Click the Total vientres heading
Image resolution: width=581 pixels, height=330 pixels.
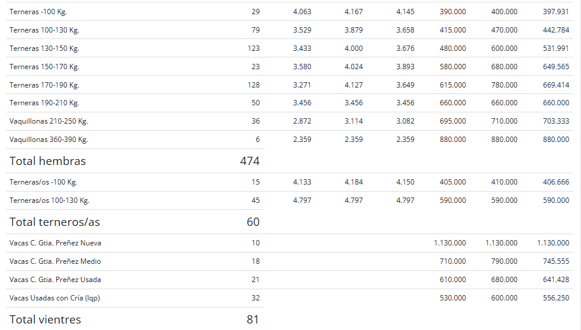click(x=45, y=319)
